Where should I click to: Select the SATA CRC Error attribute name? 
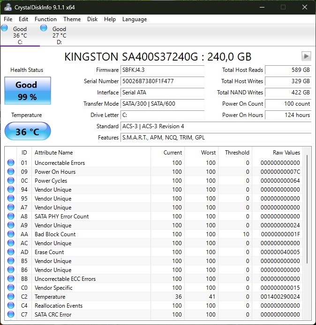pyautogui.click(x=53, y=314)
